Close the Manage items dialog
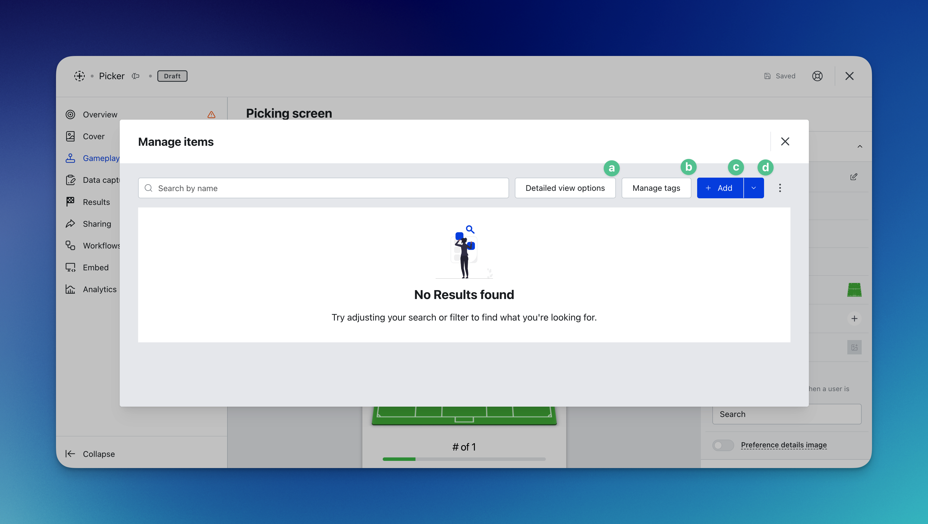 (x=785, y=141)
